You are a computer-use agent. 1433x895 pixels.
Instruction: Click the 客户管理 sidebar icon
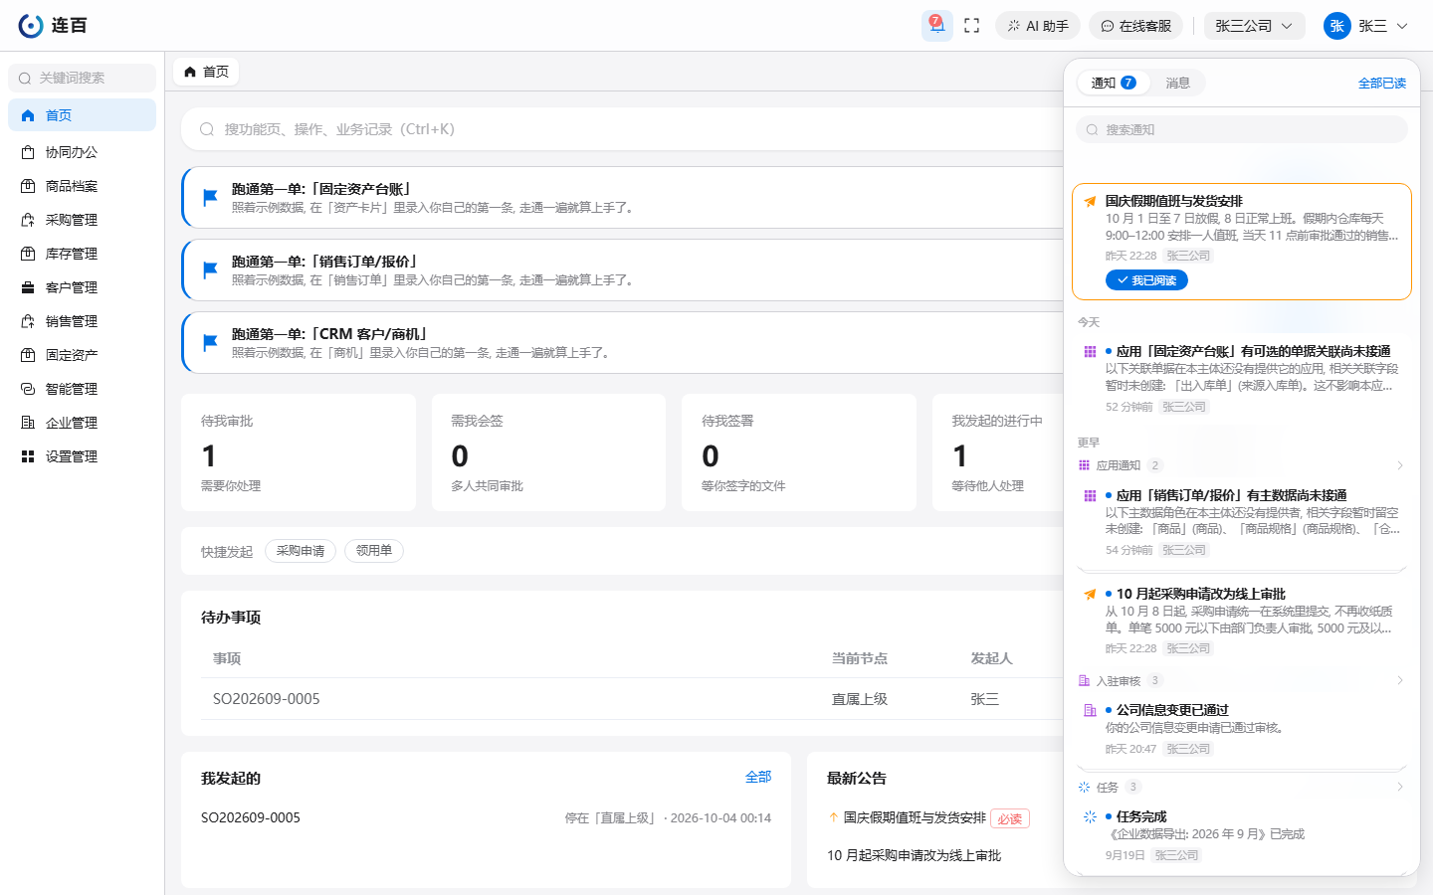pos(28,287)
